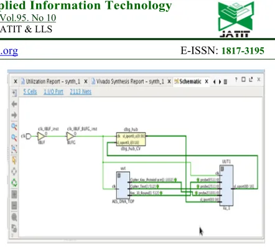Open Find with gray magnifier icon
Viewport: 275px width, 249px height.
pos(14,217)
